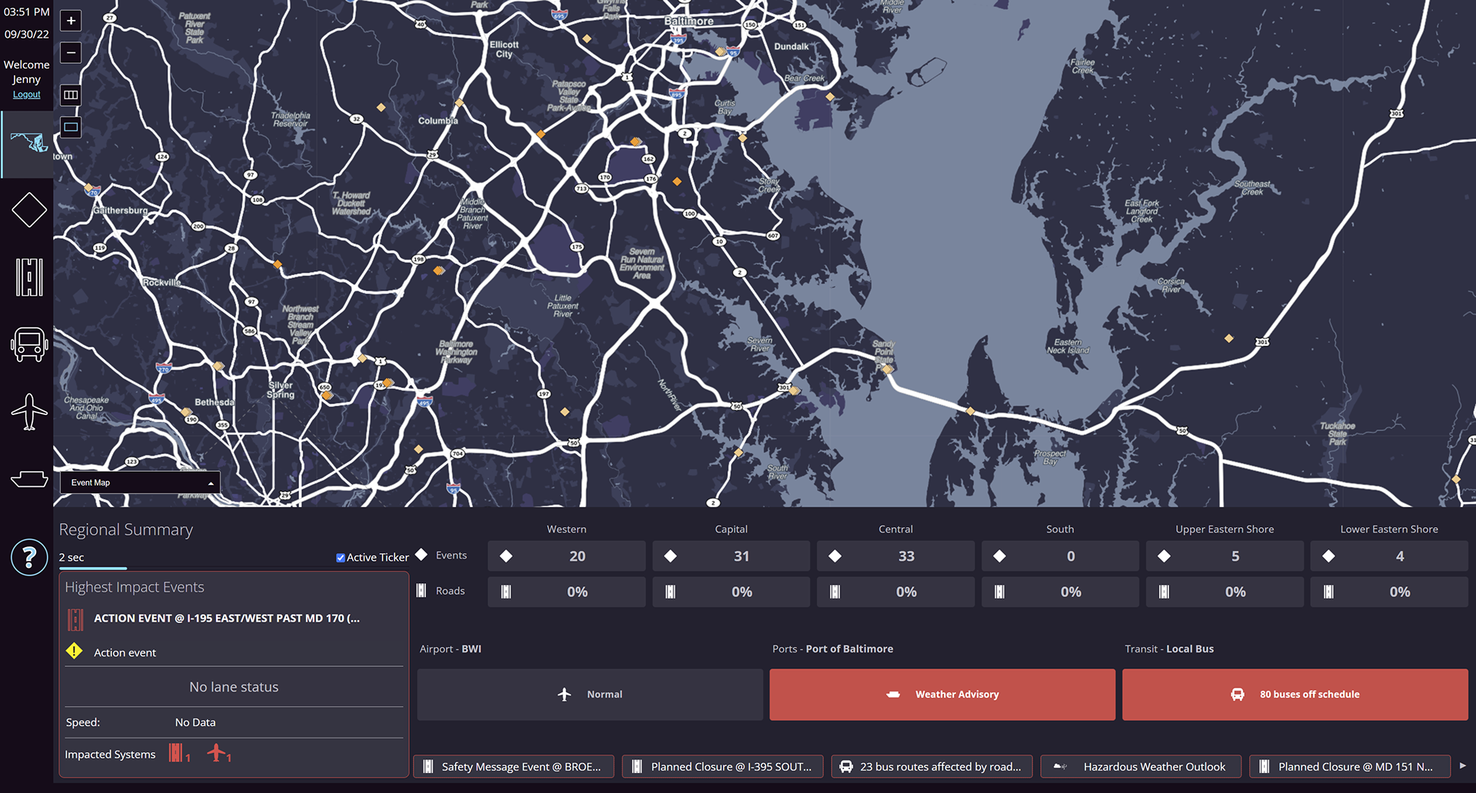The width and height of the screenshot is (1476, 793).
Task: Click the event marker near Columbia
Action: click(459, 103)
